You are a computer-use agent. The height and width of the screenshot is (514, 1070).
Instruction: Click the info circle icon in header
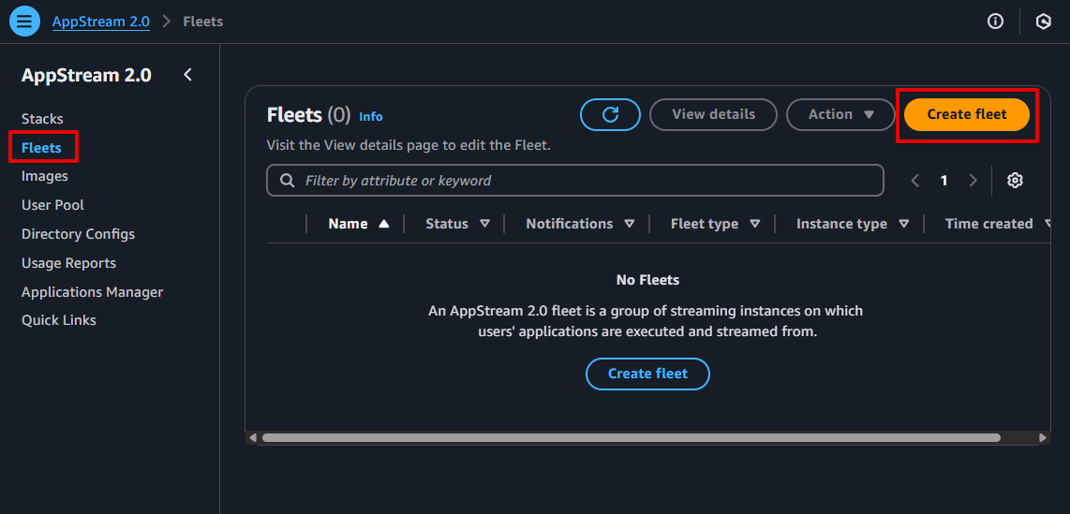996,22
